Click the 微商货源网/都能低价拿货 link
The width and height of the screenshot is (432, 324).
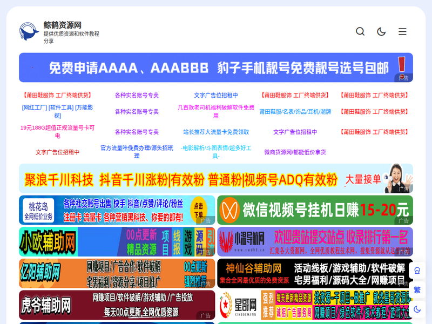(x=295, y=152)
